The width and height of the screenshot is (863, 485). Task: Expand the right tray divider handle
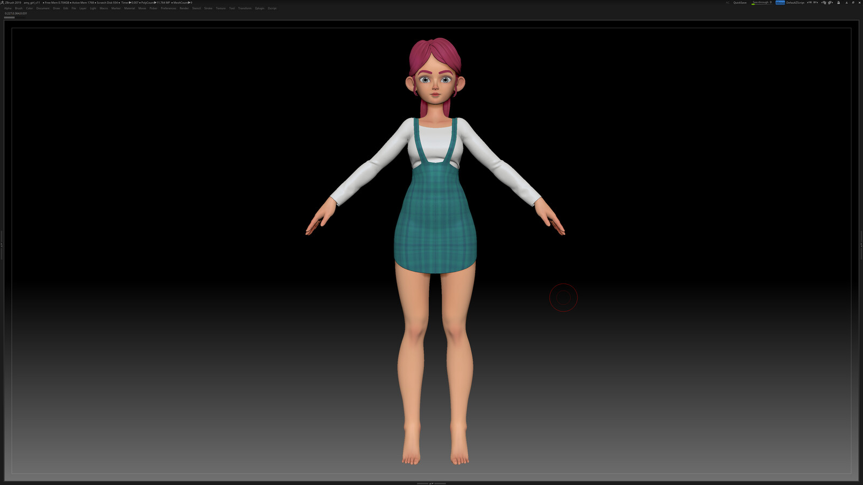861,245
